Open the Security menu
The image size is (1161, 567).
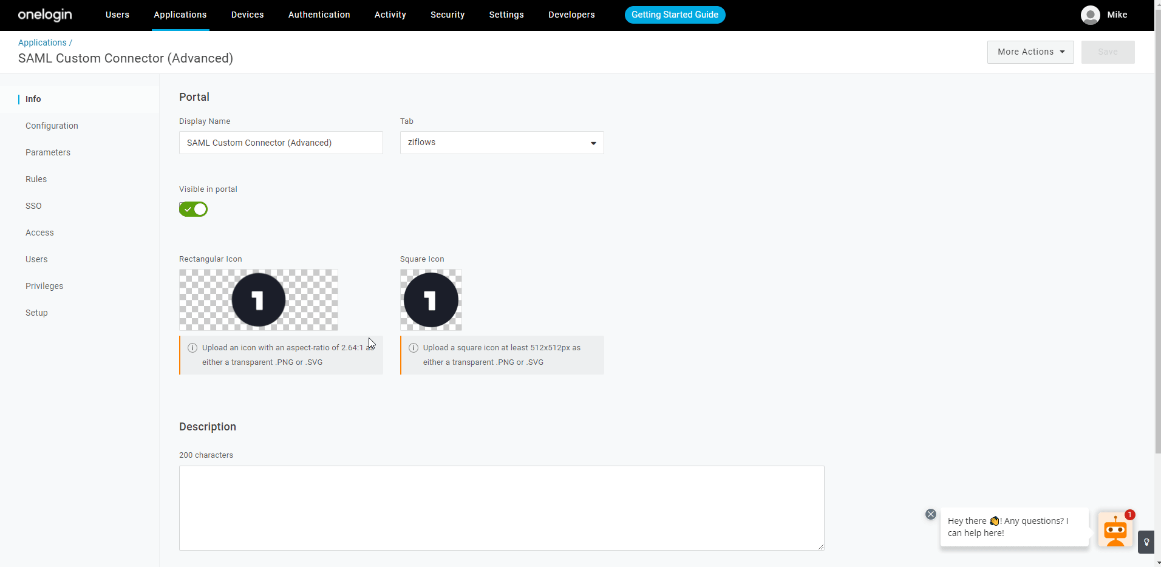pos(448,15)
